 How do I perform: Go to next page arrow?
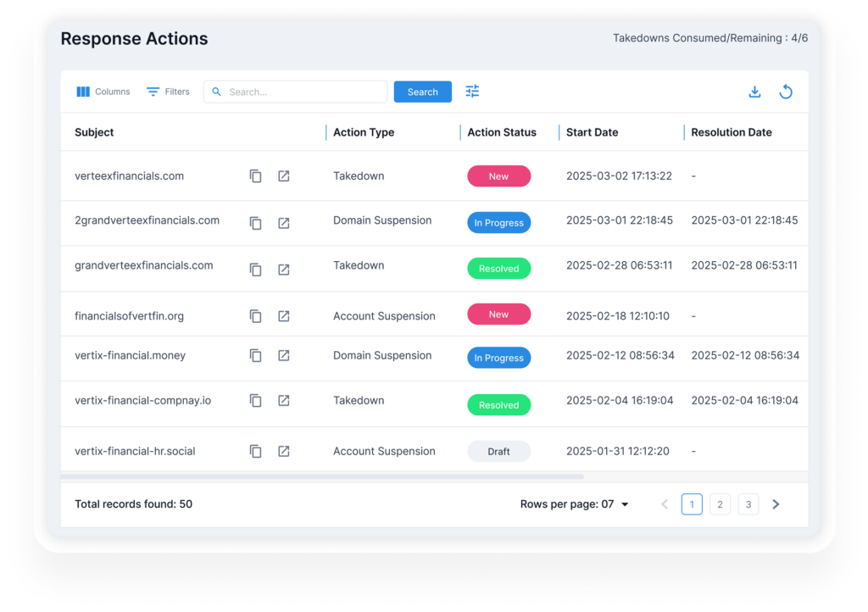[776, 504]
